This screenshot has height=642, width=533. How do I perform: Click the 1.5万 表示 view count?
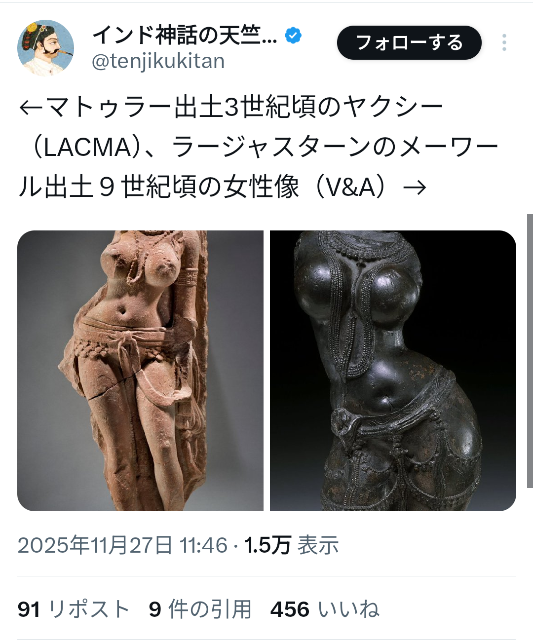pos(291,545)
